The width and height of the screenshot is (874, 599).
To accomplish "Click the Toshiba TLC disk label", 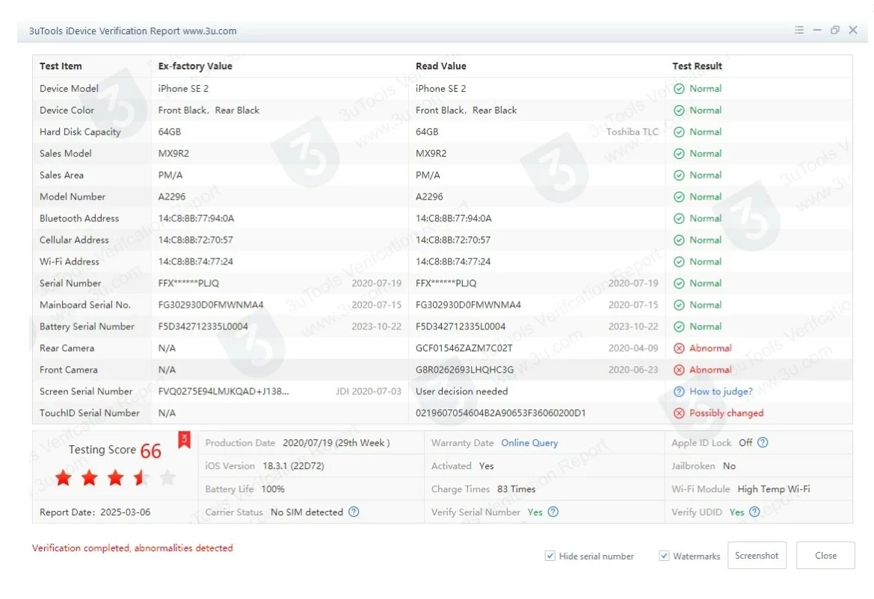I will click(632, 132).
